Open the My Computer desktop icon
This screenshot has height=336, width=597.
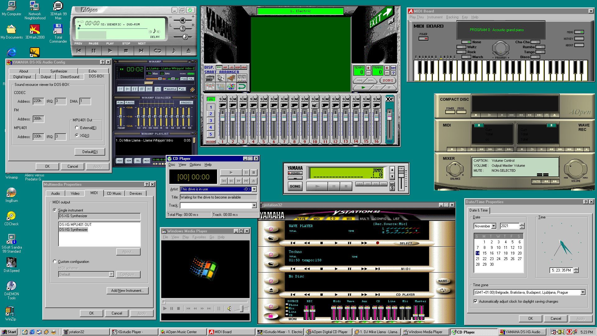[x=12, y=9]
